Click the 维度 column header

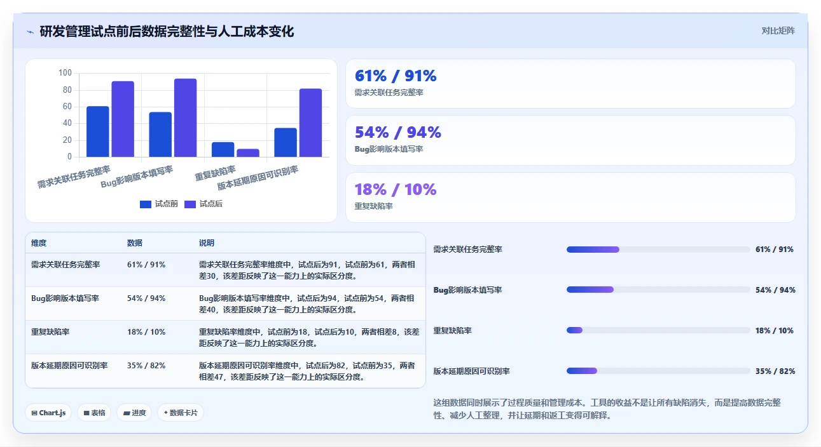click(x=39, y=243)
